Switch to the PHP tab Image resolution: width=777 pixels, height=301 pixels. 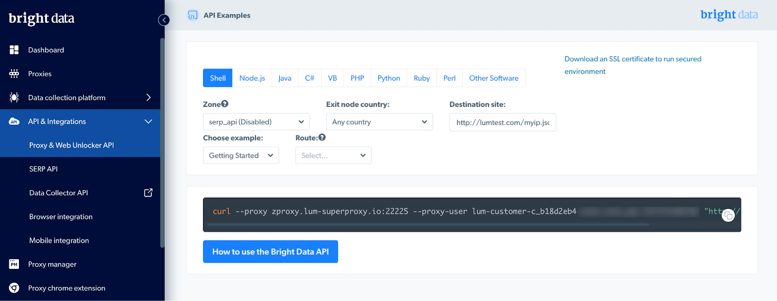tap(357, 78)
